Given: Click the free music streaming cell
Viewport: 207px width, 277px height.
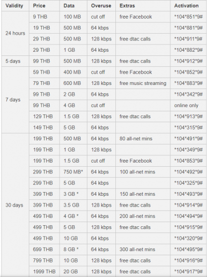Looking at the screenshot, I should (143, 83).
